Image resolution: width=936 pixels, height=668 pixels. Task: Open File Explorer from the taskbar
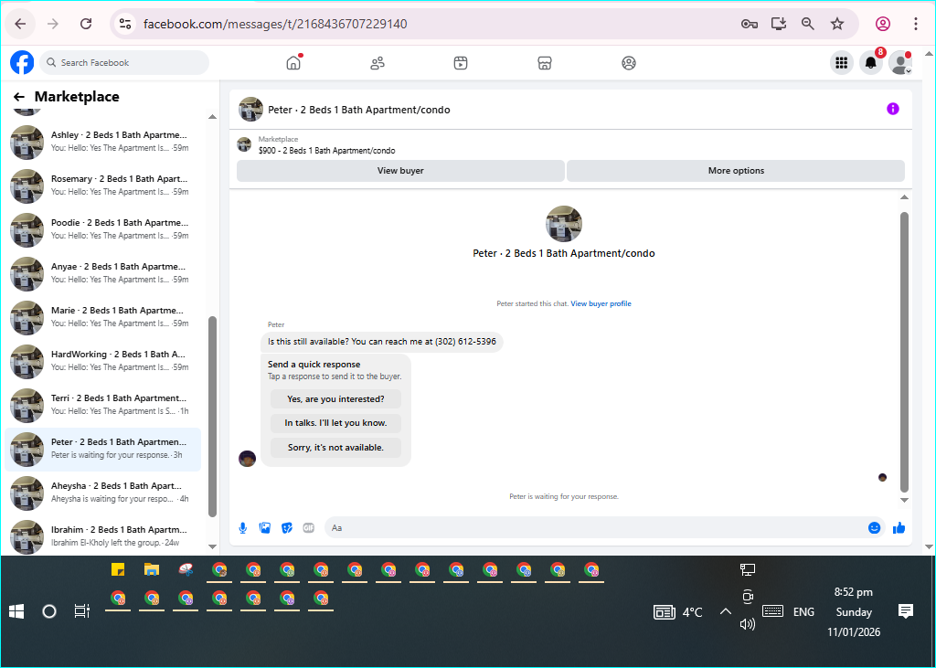coord(152,570)
